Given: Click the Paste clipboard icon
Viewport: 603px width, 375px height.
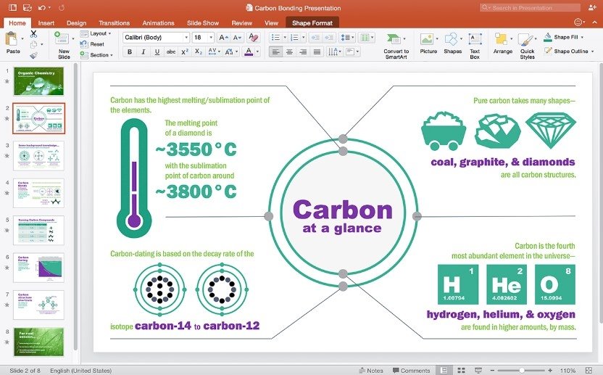Looking at the screenshot, I should tap(12, 39).
